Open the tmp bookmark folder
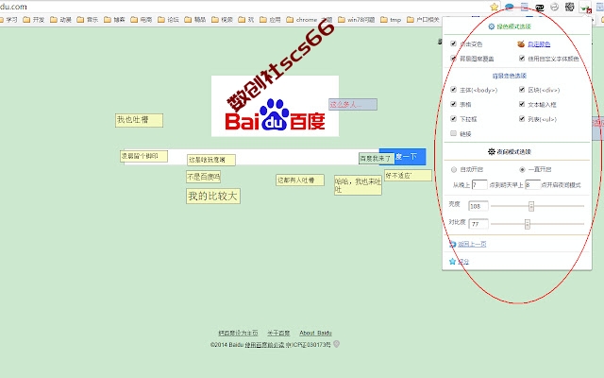This screenshot has width=604, height=378. (x=391, y=20)
